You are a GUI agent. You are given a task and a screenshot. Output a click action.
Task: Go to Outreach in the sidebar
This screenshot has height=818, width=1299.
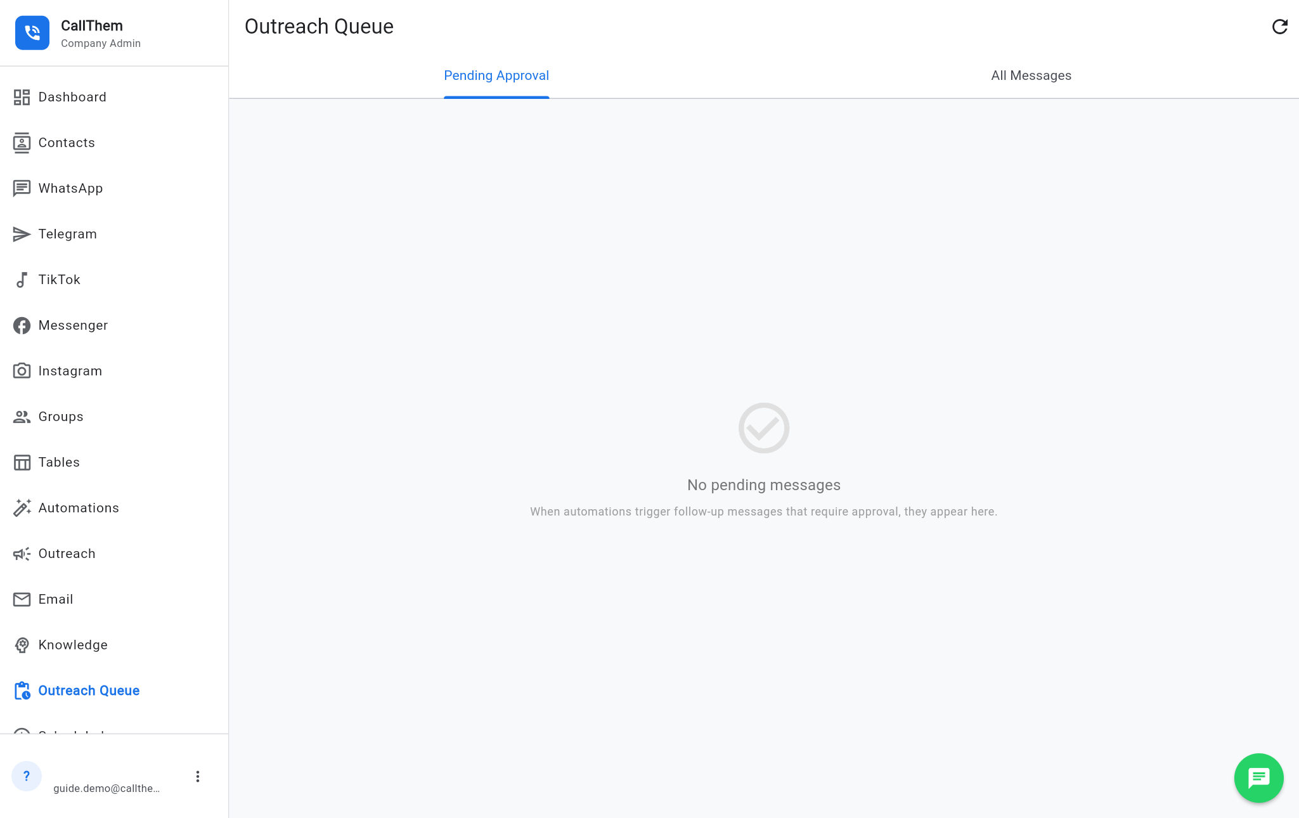click(114, 554)
